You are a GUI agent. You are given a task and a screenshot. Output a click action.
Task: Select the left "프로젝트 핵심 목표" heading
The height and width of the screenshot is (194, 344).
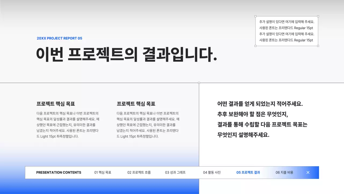pyautogui.click(x=55, y=103)
